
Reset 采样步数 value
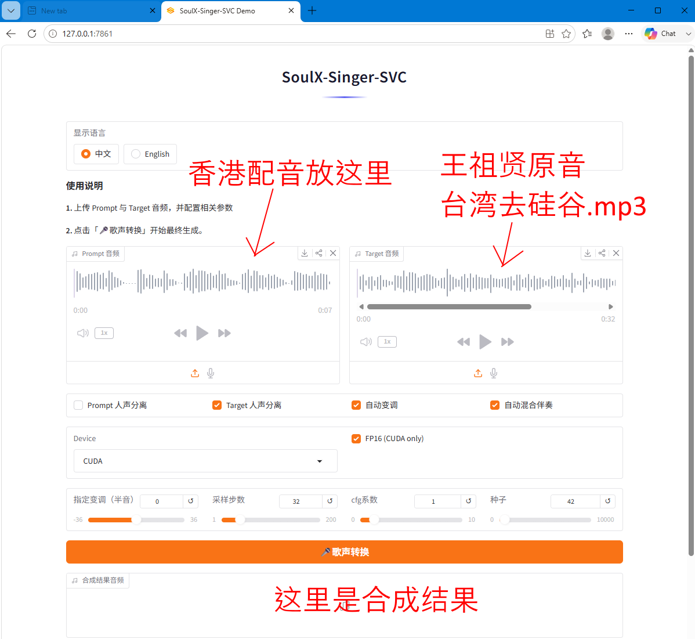330,501
